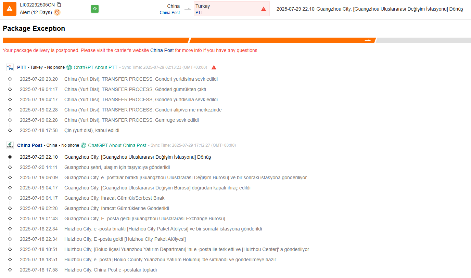Click the Alert (12 Days) status text
The width and height of the screenshot is (471, 278).
[x=36, y=12]
